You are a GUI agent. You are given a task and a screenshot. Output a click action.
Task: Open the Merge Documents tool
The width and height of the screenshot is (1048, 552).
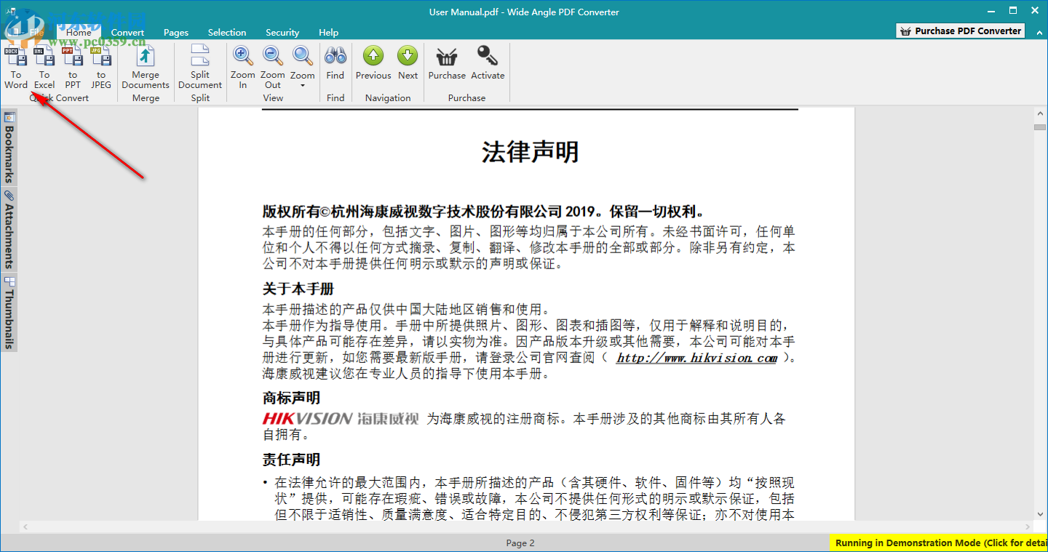pos(145,69)
